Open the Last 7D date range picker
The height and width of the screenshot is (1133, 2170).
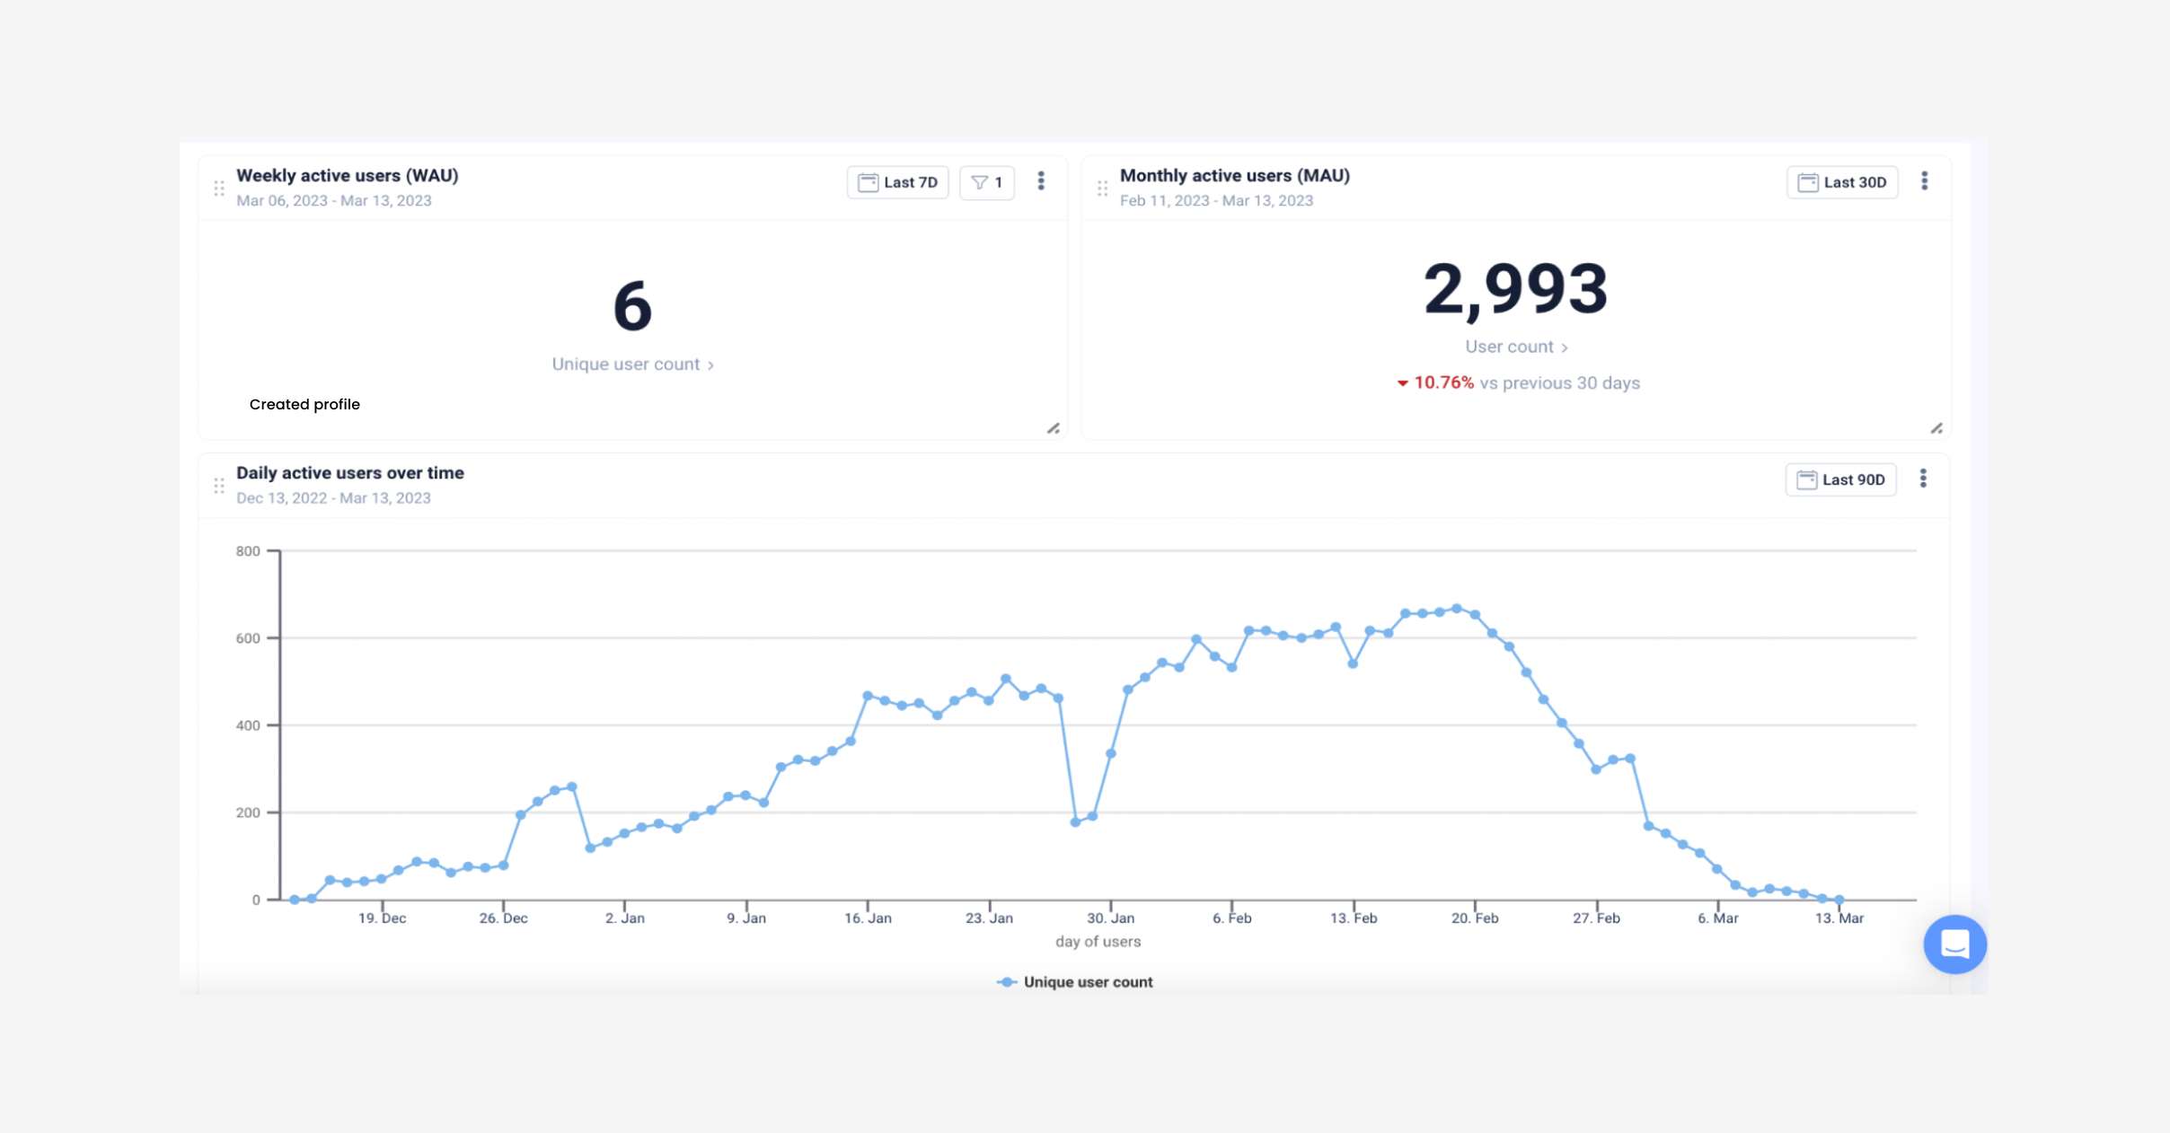point(897,182)
